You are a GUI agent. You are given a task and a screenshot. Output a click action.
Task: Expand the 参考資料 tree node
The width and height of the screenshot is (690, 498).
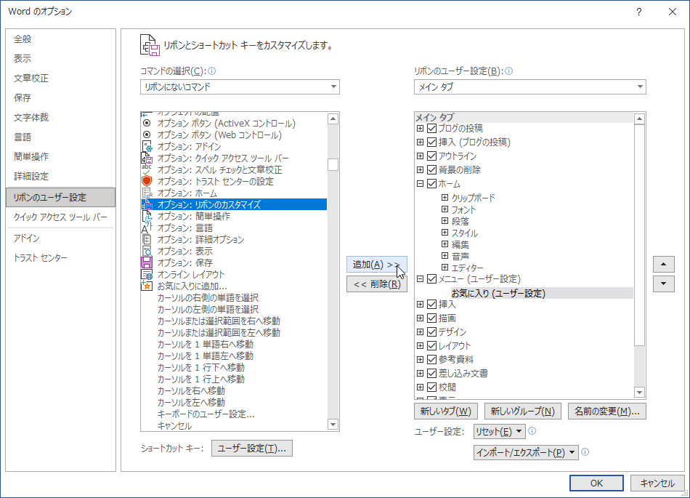421,359
